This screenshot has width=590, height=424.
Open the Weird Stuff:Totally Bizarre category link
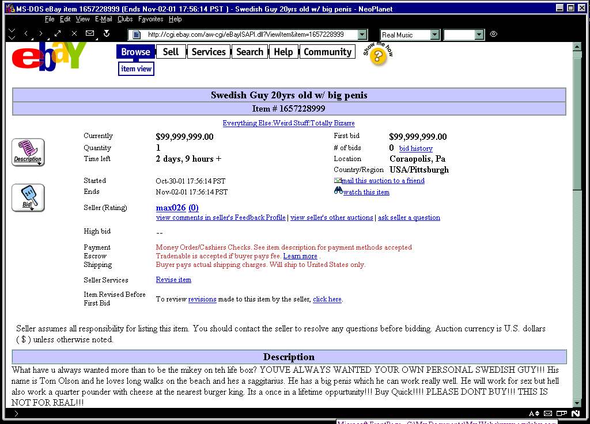288,123
